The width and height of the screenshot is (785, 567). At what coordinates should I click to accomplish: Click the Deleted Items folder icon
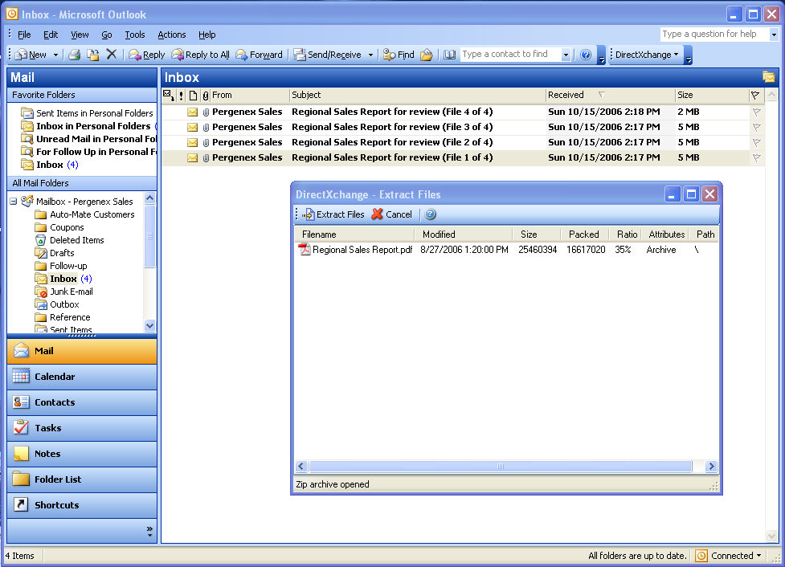[40, 240]
